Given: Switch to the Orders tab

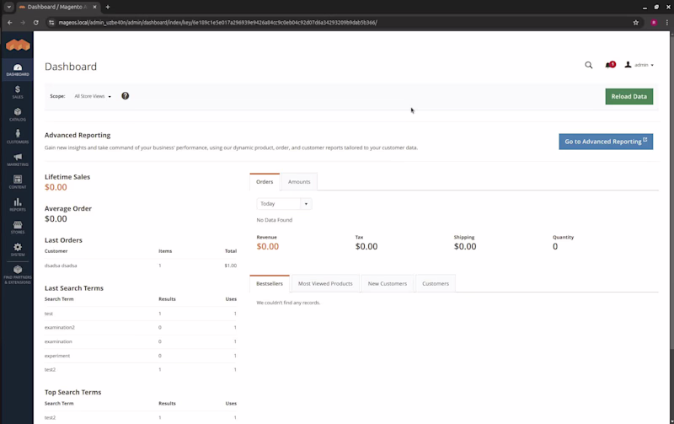Looking at the screenshot, I should (x=265, y=182).
